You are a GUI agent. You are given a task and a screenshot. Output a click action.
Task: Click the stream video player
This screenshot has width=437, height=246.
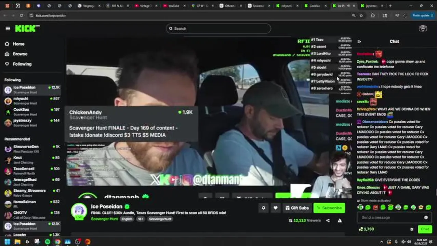pyautogui.click(x=209, y=118)
